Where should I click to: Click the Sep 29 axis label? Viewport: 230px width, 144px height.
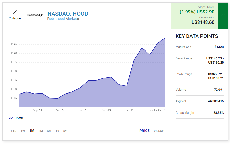click(130, 110)
